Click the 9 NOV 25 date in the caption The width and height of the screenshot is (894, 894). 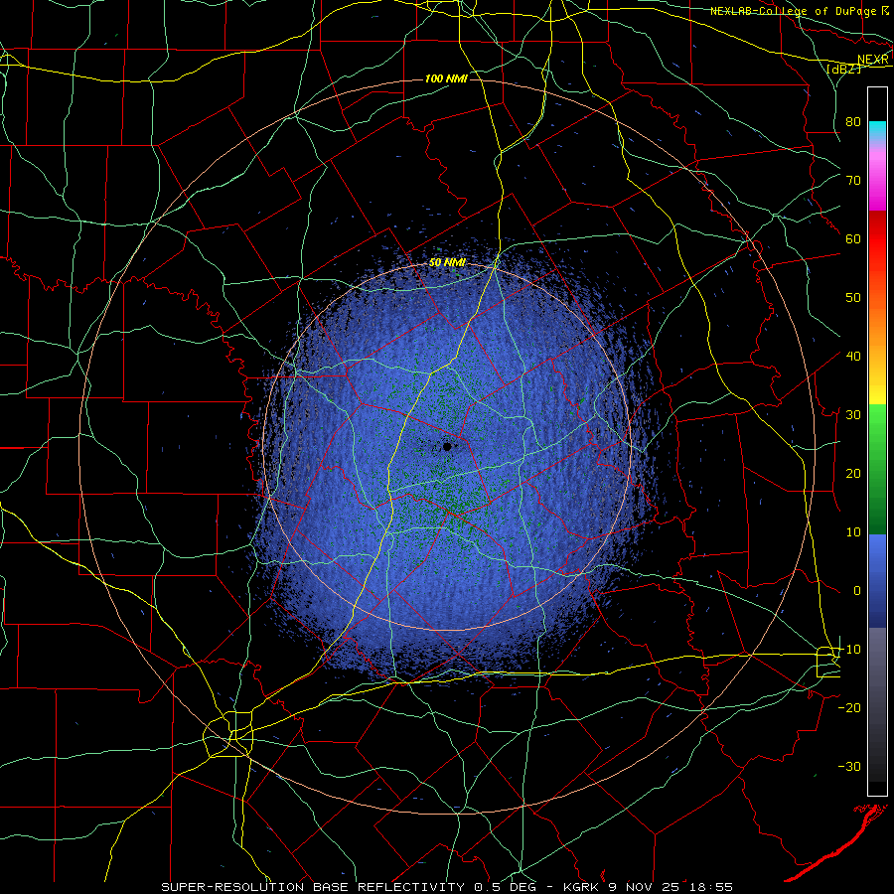pyautogui.click(x=643, y=887)
